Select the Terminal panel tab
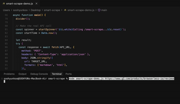 point(57,74)
